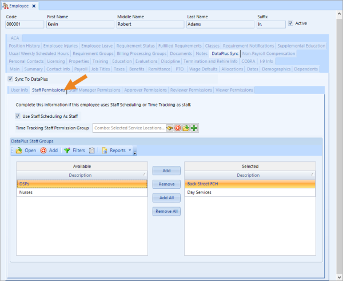Click the clipboard icon next to Filters
The image size is (343, 281).
point(93,151)
